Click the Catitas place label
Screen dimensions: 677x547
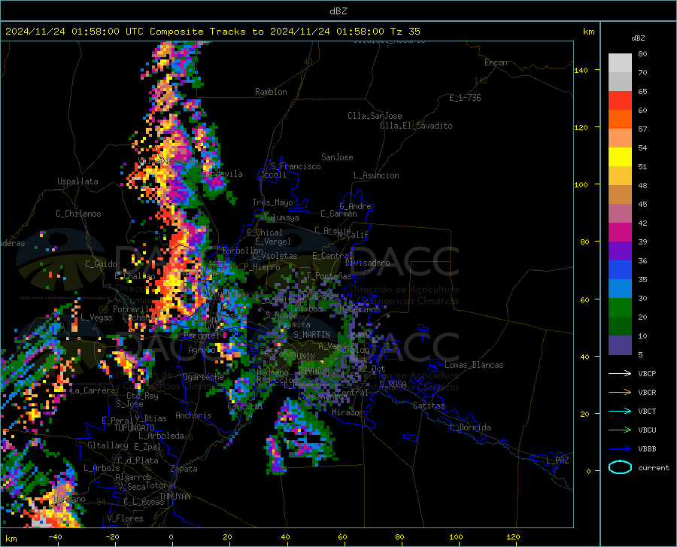[x=429, y=406]
